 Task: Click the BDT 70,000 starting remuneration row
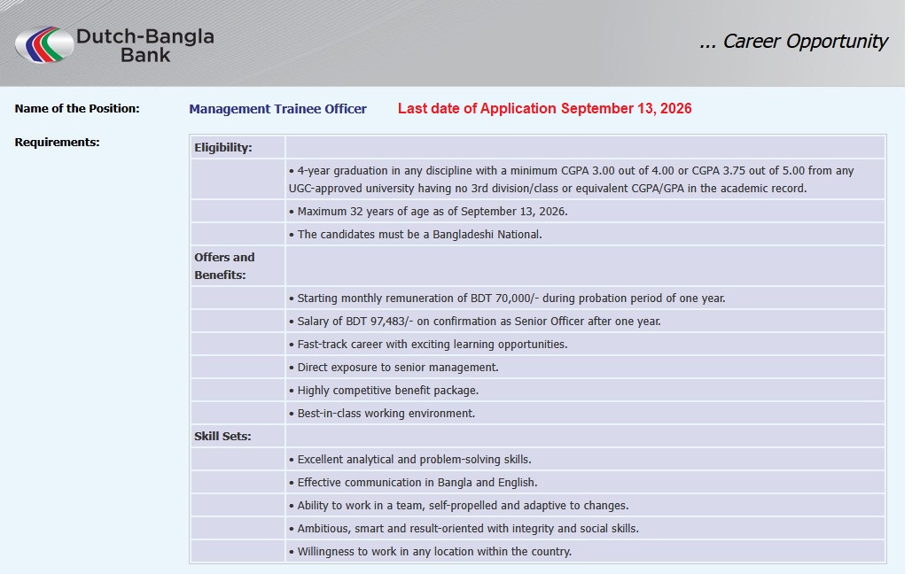tap(585, 298)
